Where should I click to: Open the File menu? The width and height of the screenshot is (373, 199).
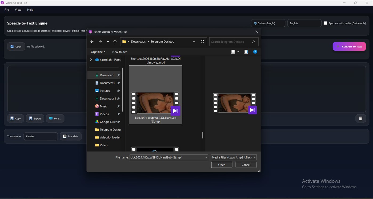6,10
